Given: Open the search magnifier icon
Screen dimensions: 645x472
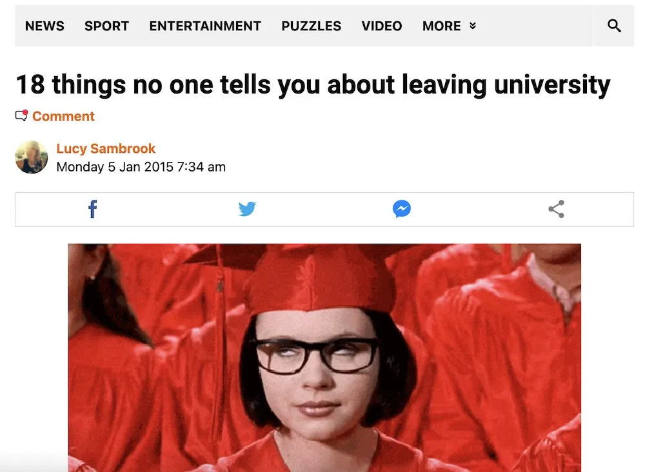Looking at the screenshot, I should (x=614, y=26).
